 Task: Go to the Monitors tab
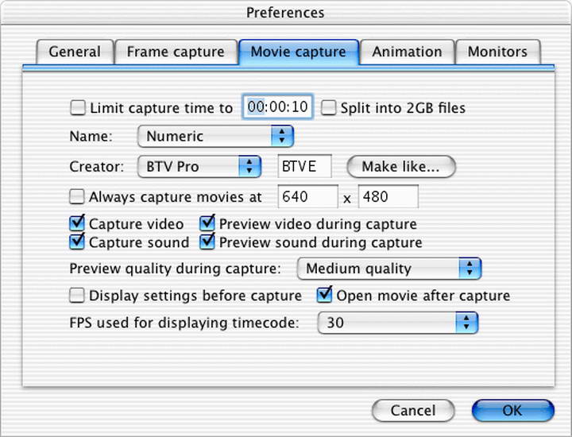(498, 52)
